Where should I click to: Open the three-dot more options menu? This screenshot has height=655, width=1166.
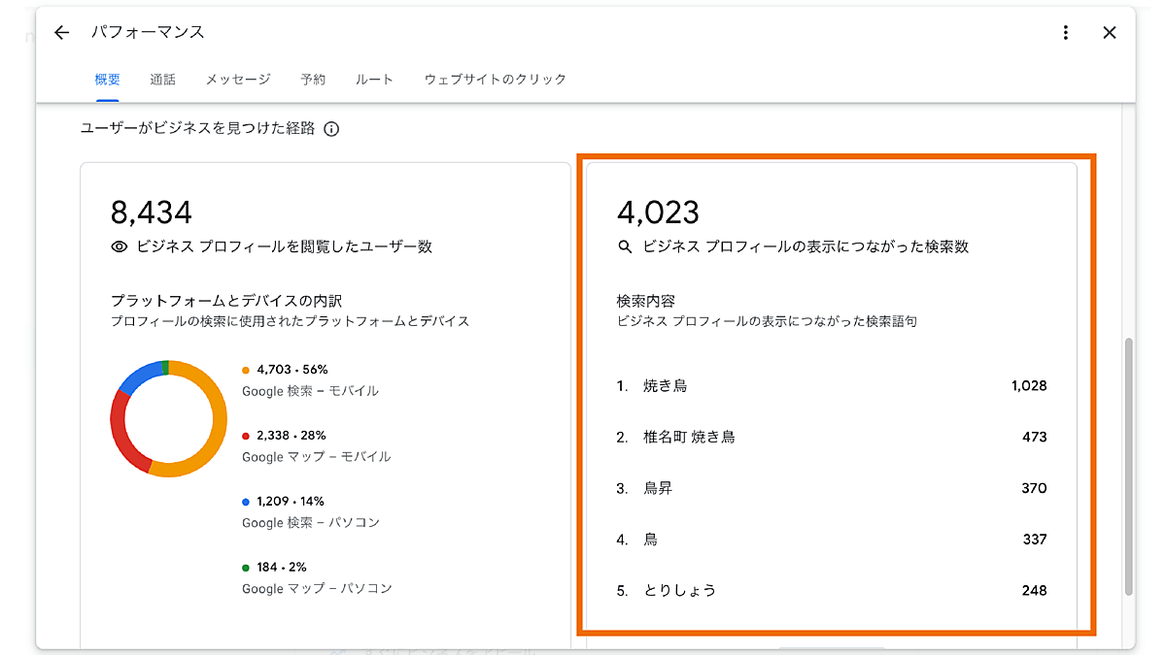pos(1066,33)
